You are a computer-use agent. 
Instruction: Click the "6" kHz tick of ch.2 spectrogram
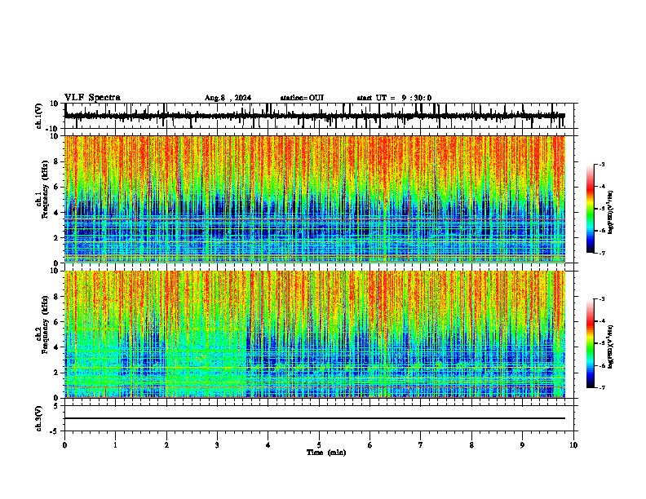(x=56, y=322)
